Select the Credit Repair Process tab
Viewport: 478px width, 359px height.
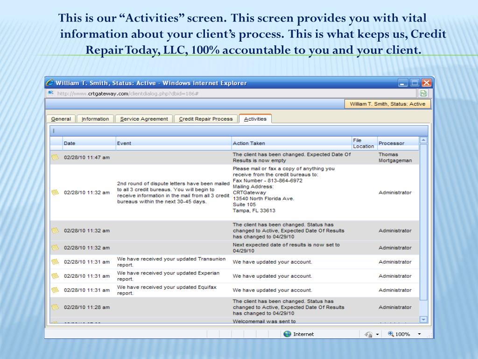[206, 119]
